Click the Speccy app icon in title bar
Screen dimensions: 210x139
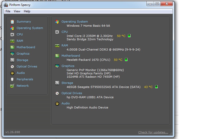(6, 5)
